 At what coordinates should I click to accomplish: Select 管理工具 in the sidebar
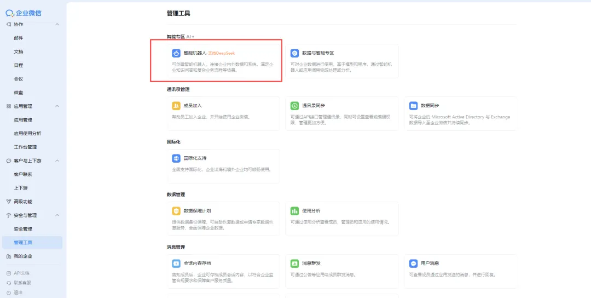click(x=32, y=243)
